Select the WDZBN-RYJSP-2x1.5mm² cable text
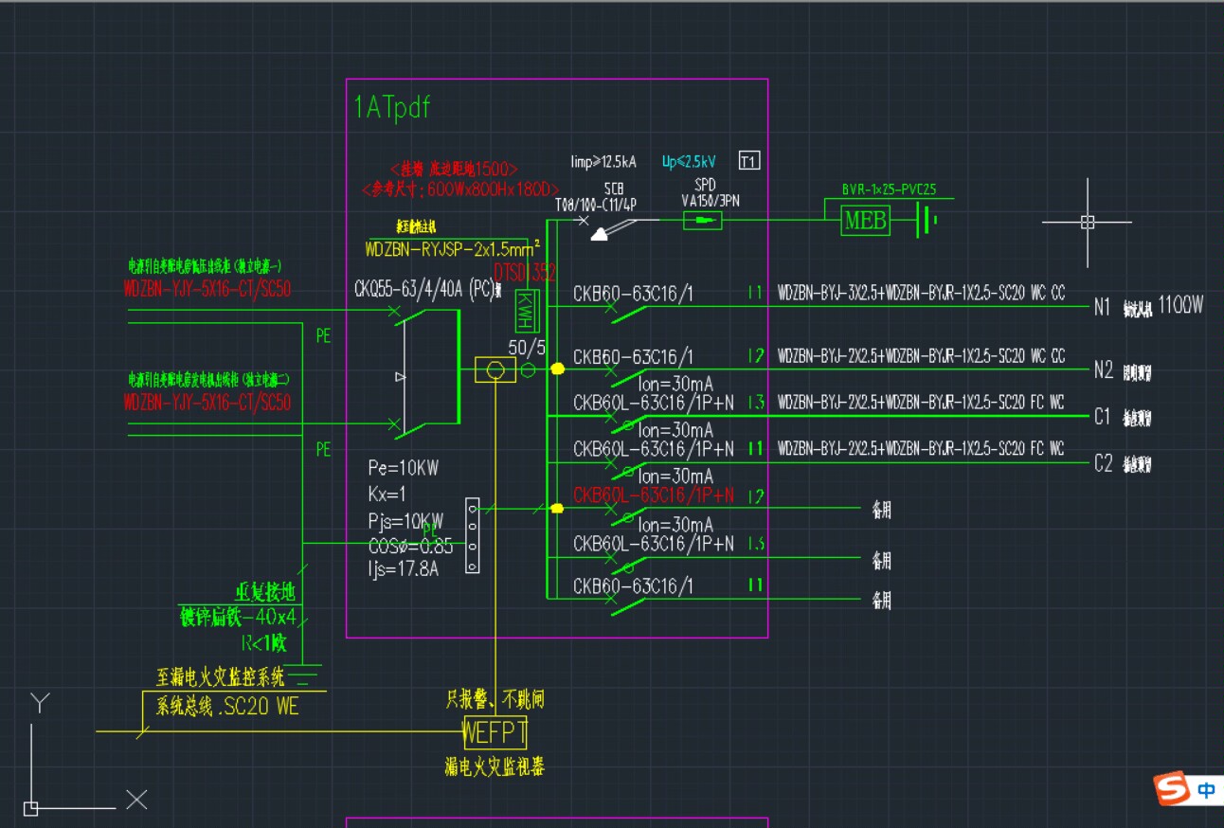This screenshot has width=1224, height=828. 452,249
